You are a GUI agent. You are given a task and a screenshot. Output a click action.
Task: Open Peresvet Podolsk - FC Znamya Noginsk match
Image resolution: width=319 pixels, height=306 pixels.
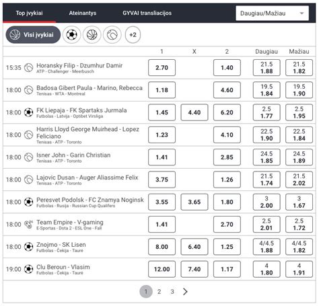pyautogui.click(x=90, y=200)
